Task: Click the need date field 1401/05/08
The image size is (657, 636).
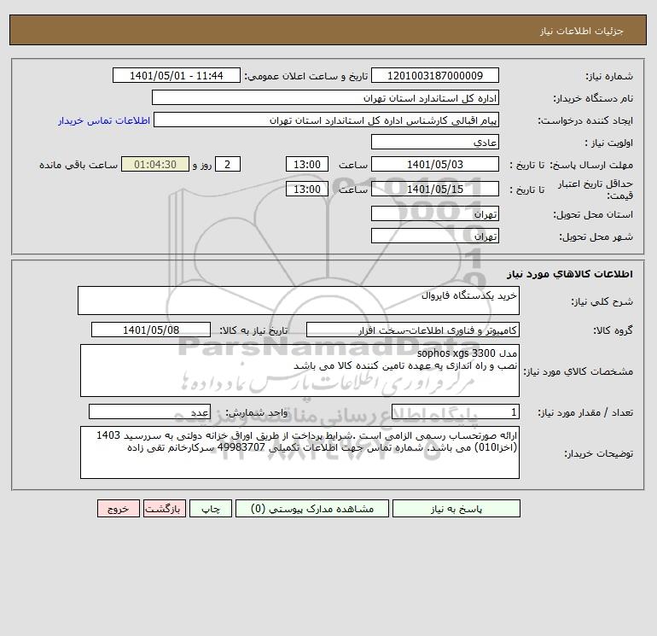Action: click(151, 330)
